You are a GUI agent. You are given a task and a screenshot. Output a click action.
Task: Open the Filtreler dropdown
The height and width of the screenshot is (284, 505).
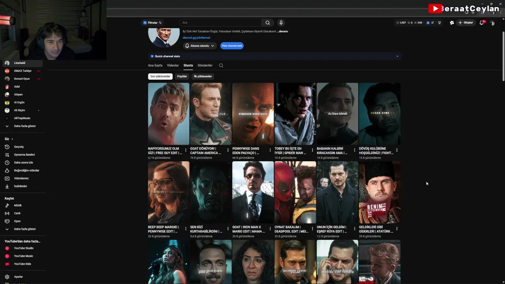pos(152,22)
